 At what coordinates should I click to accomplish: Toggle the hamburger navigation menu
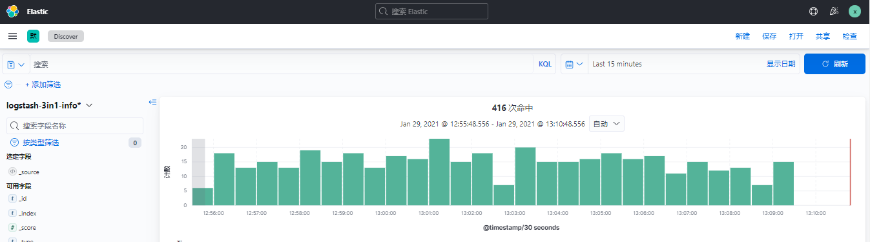[x=13, y=36]
